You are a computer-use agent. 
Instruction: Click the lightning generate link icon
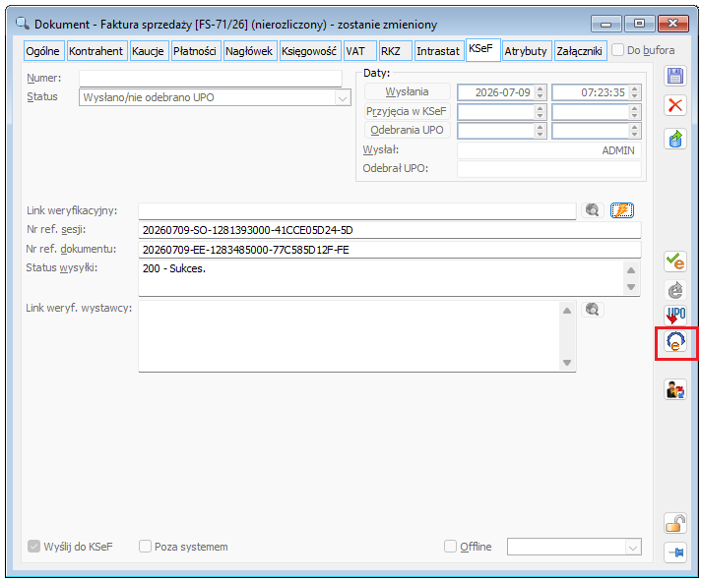coord(622,209)
